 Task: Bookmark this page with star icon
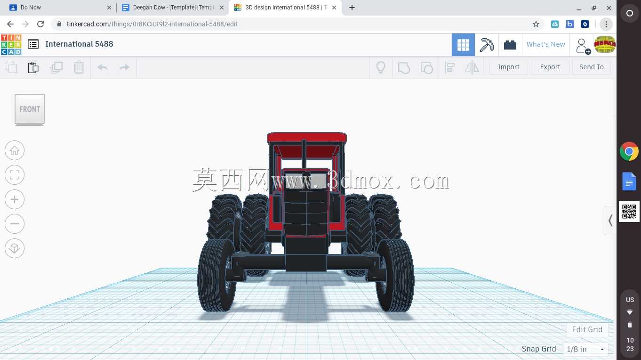point(536,24)
